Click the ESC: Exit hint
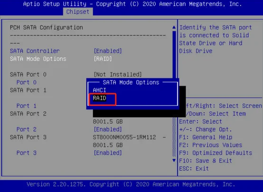Image resolution: width=263 pixels, height=192 pixels. [x=194, y=169]
